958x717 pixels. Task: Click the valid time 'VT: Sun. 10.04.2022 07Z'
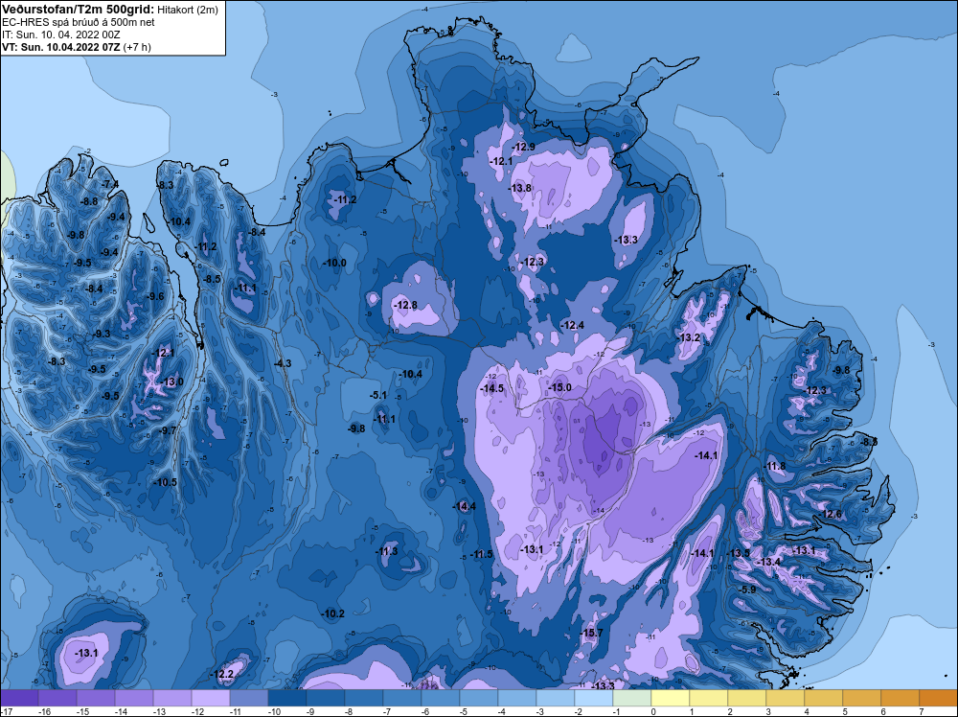(61, 47)
